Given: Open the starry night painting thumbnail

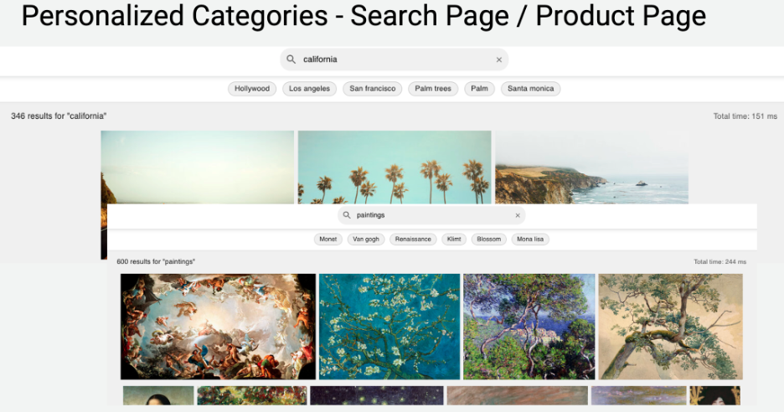Looking at the screenshot, I should coord(376,395).
